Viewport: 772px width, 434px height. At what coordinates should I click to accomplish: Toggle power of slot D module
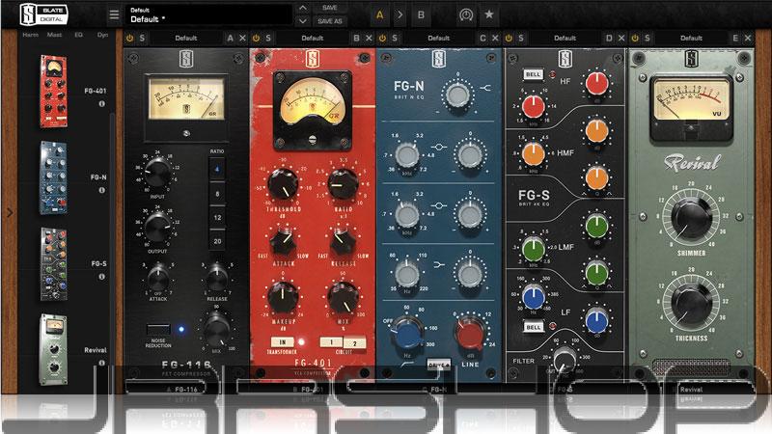coord(509,38)
